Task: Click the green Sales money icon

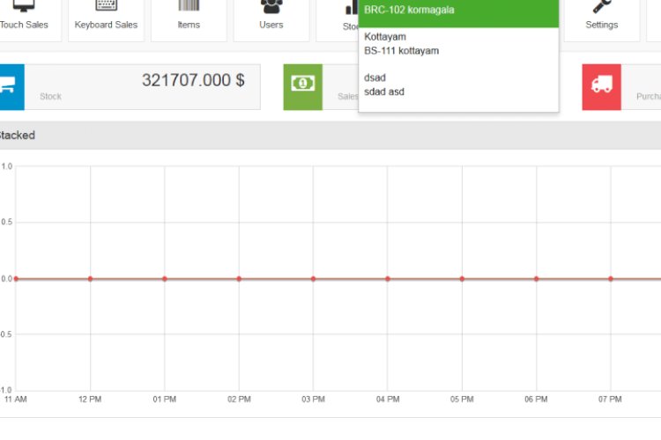Action: click(x=302, y=87)
